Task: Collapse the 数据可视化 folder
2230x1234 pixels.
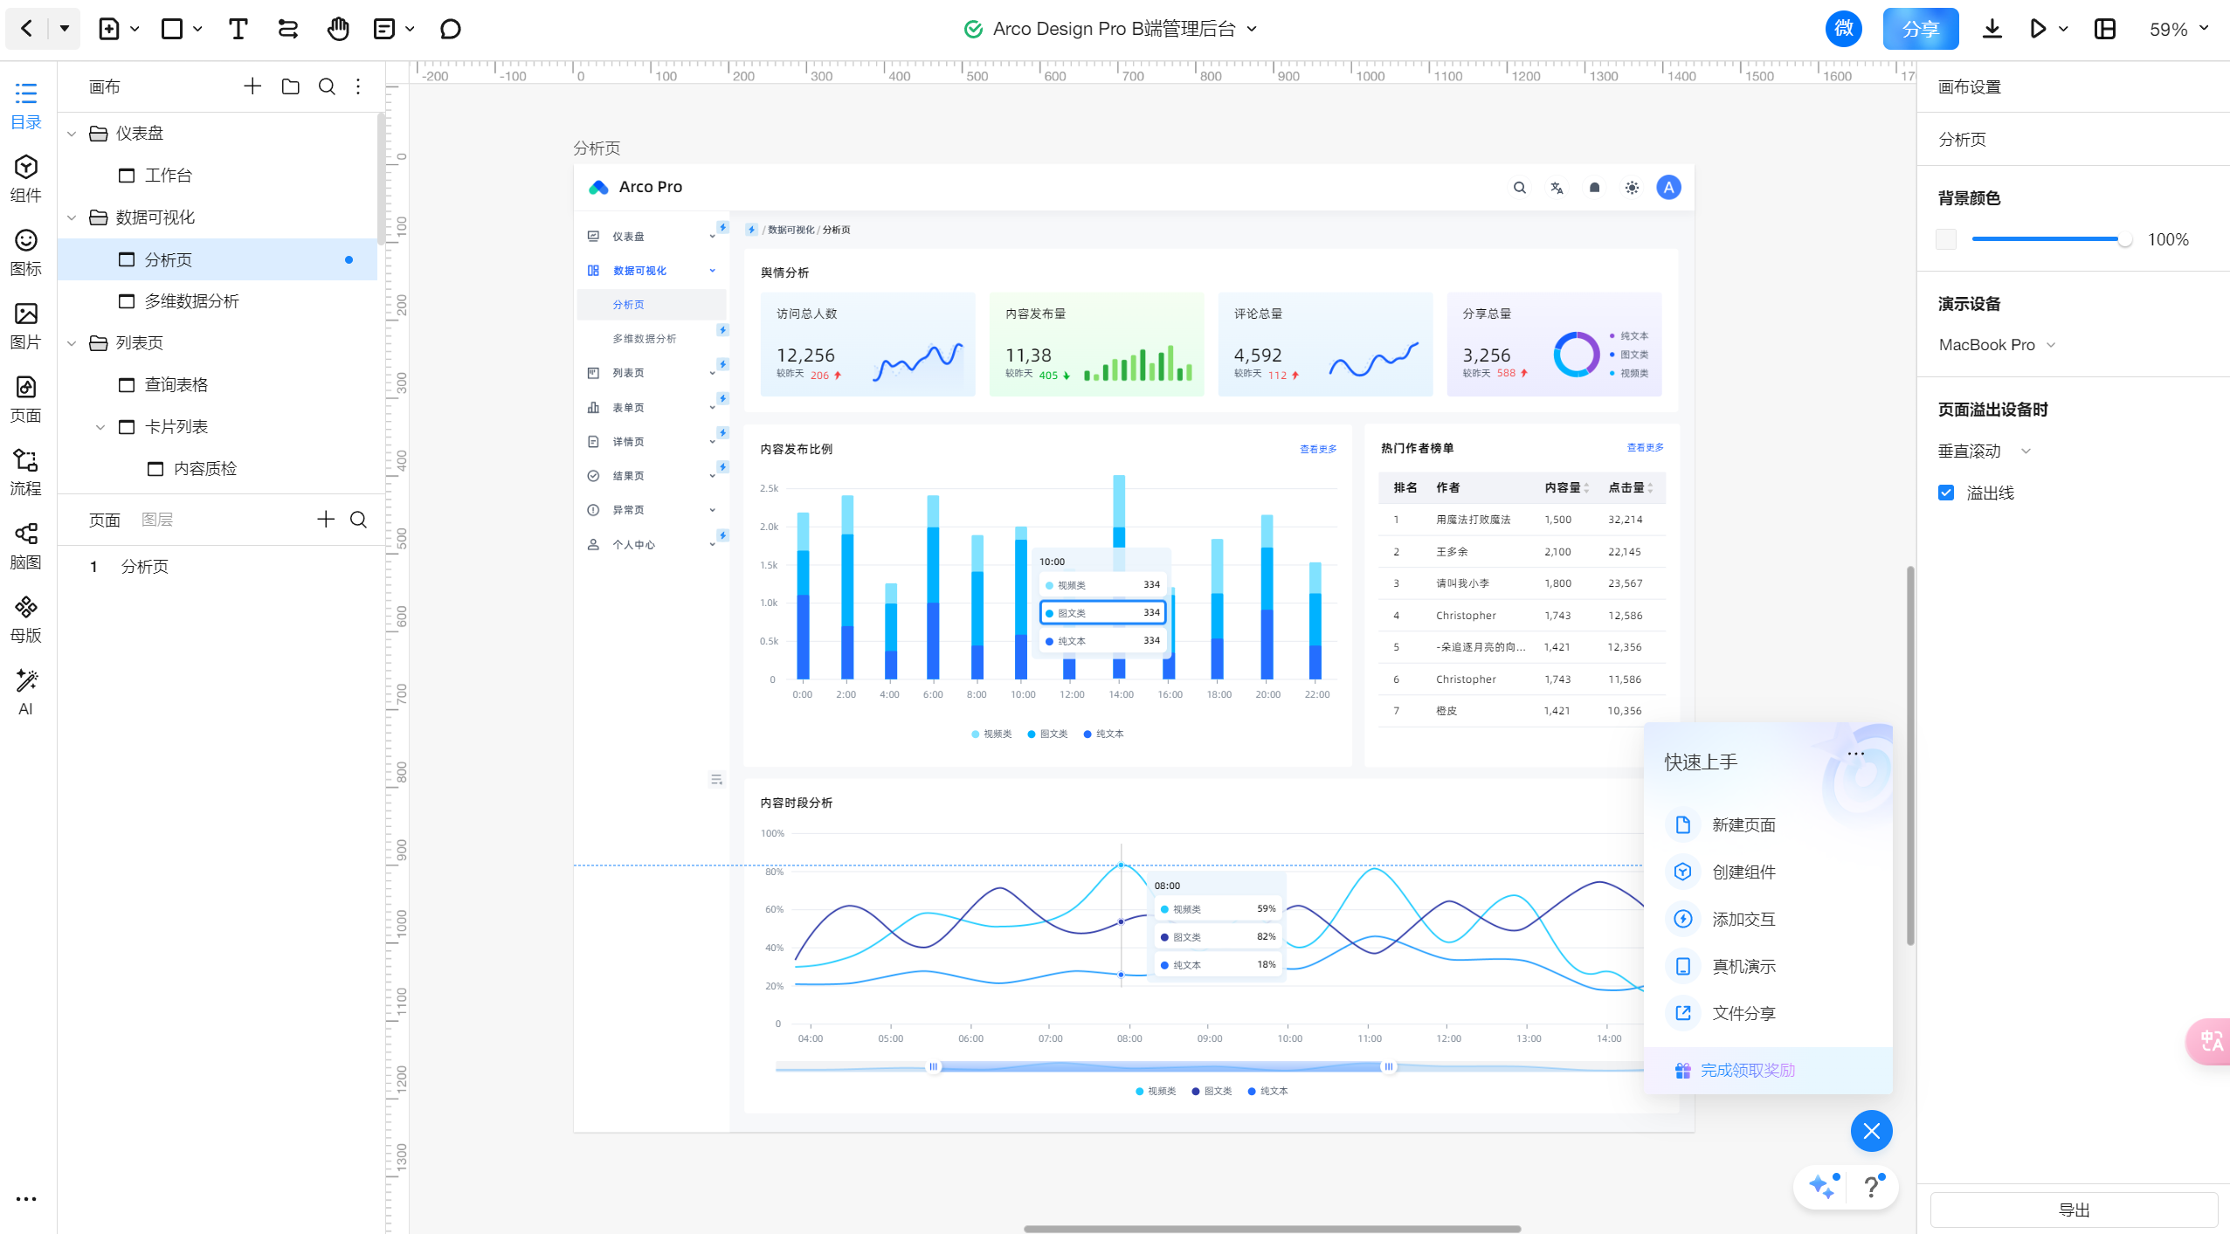Action: click(x=72, y=217)
